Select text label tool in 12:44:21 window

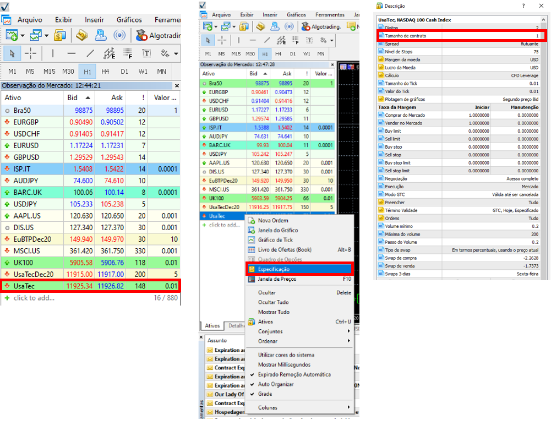coord(146,53)
